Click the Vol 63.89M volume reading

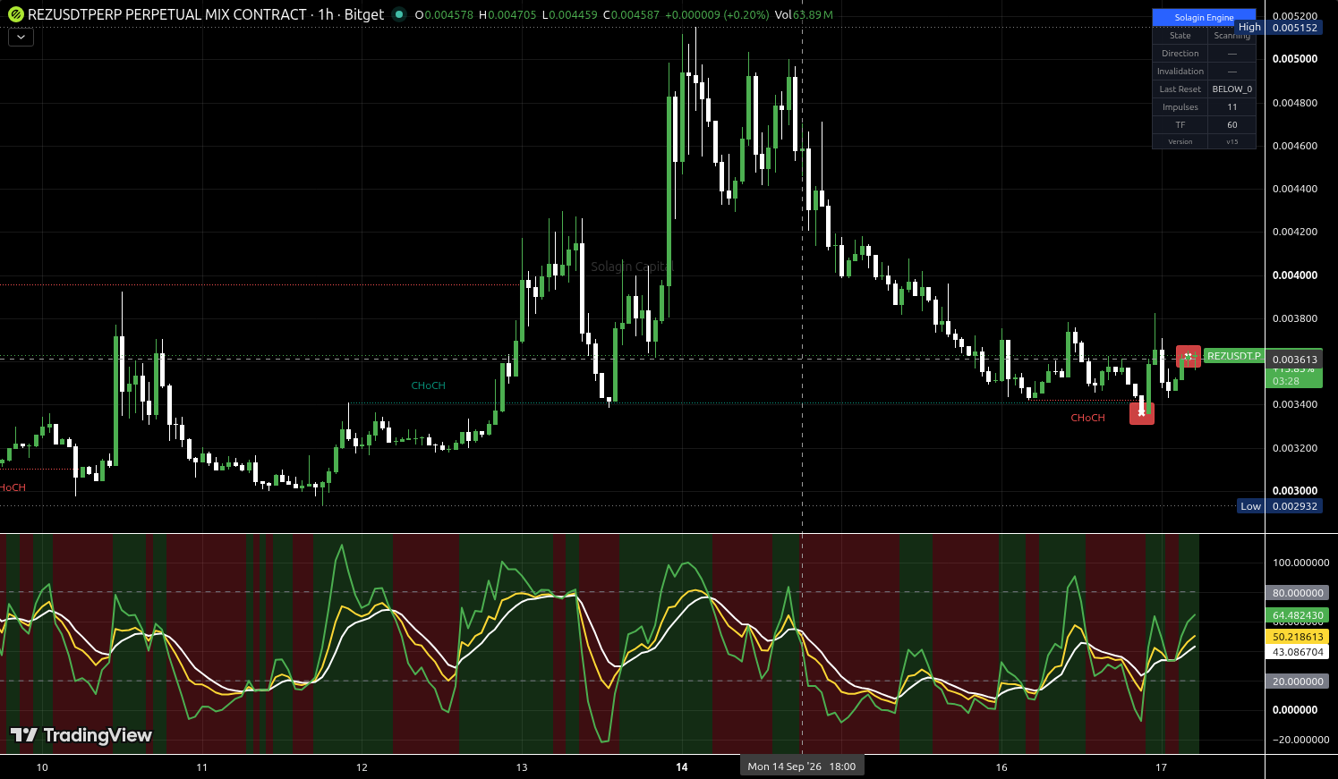pos(804,15)
